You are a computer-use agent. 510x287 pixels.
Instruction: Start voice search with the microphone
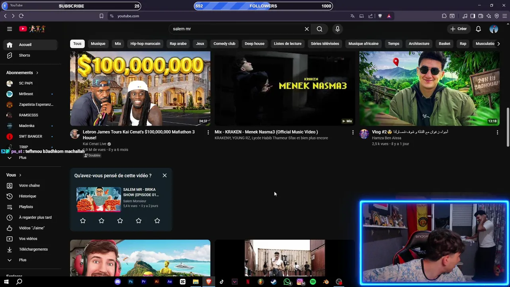[337, 29]
